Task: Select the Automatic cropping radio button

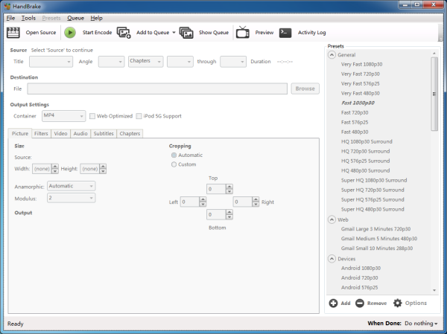Action: click(x=174, y=155)
